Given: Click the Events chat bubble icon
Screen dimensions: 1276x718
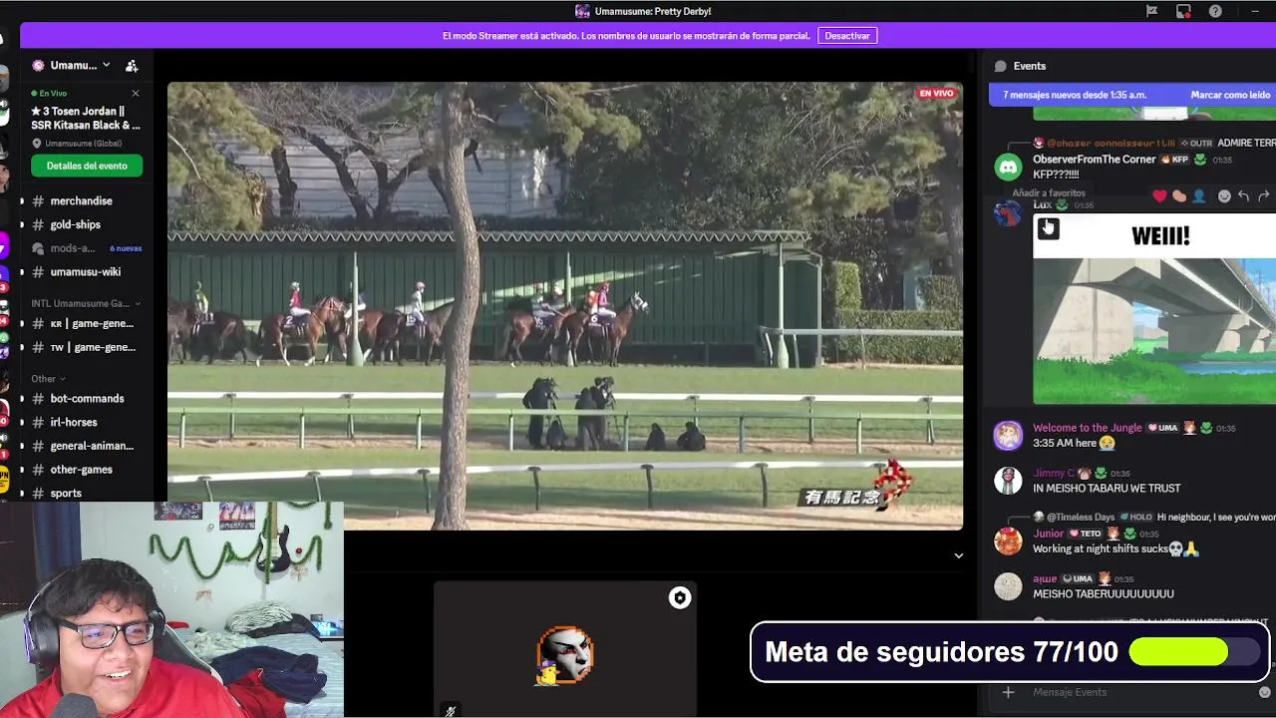Looking at the screenshot, I should 1001,66.
